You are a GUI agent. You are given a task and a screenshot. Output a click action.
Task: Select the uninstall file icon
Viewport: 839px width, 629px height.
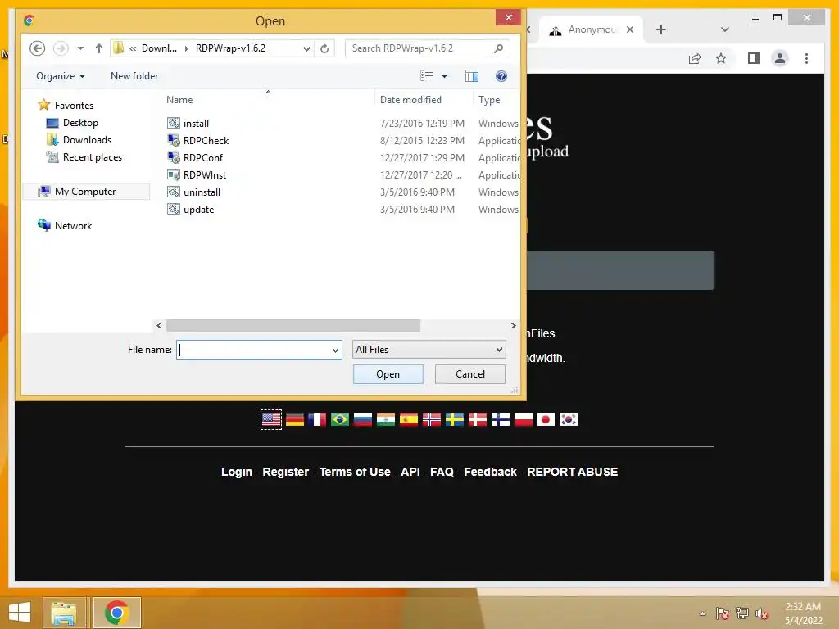point(174,192)
